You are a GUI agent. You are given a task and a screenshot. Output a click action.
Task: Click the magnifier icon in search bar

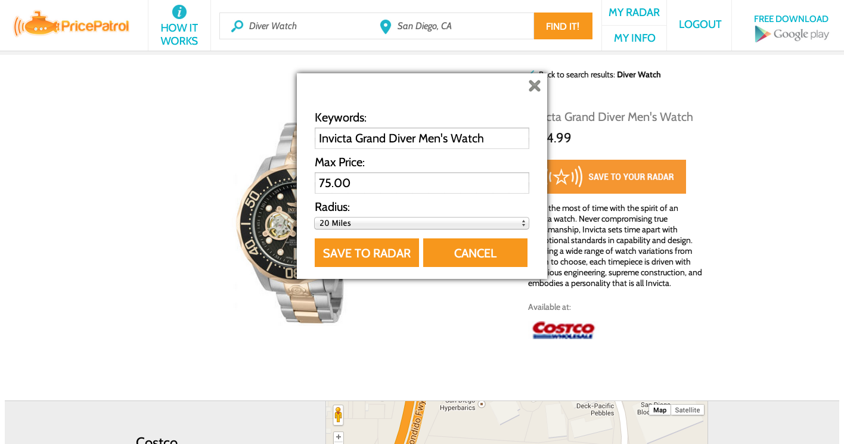click(x=237, y=26)
